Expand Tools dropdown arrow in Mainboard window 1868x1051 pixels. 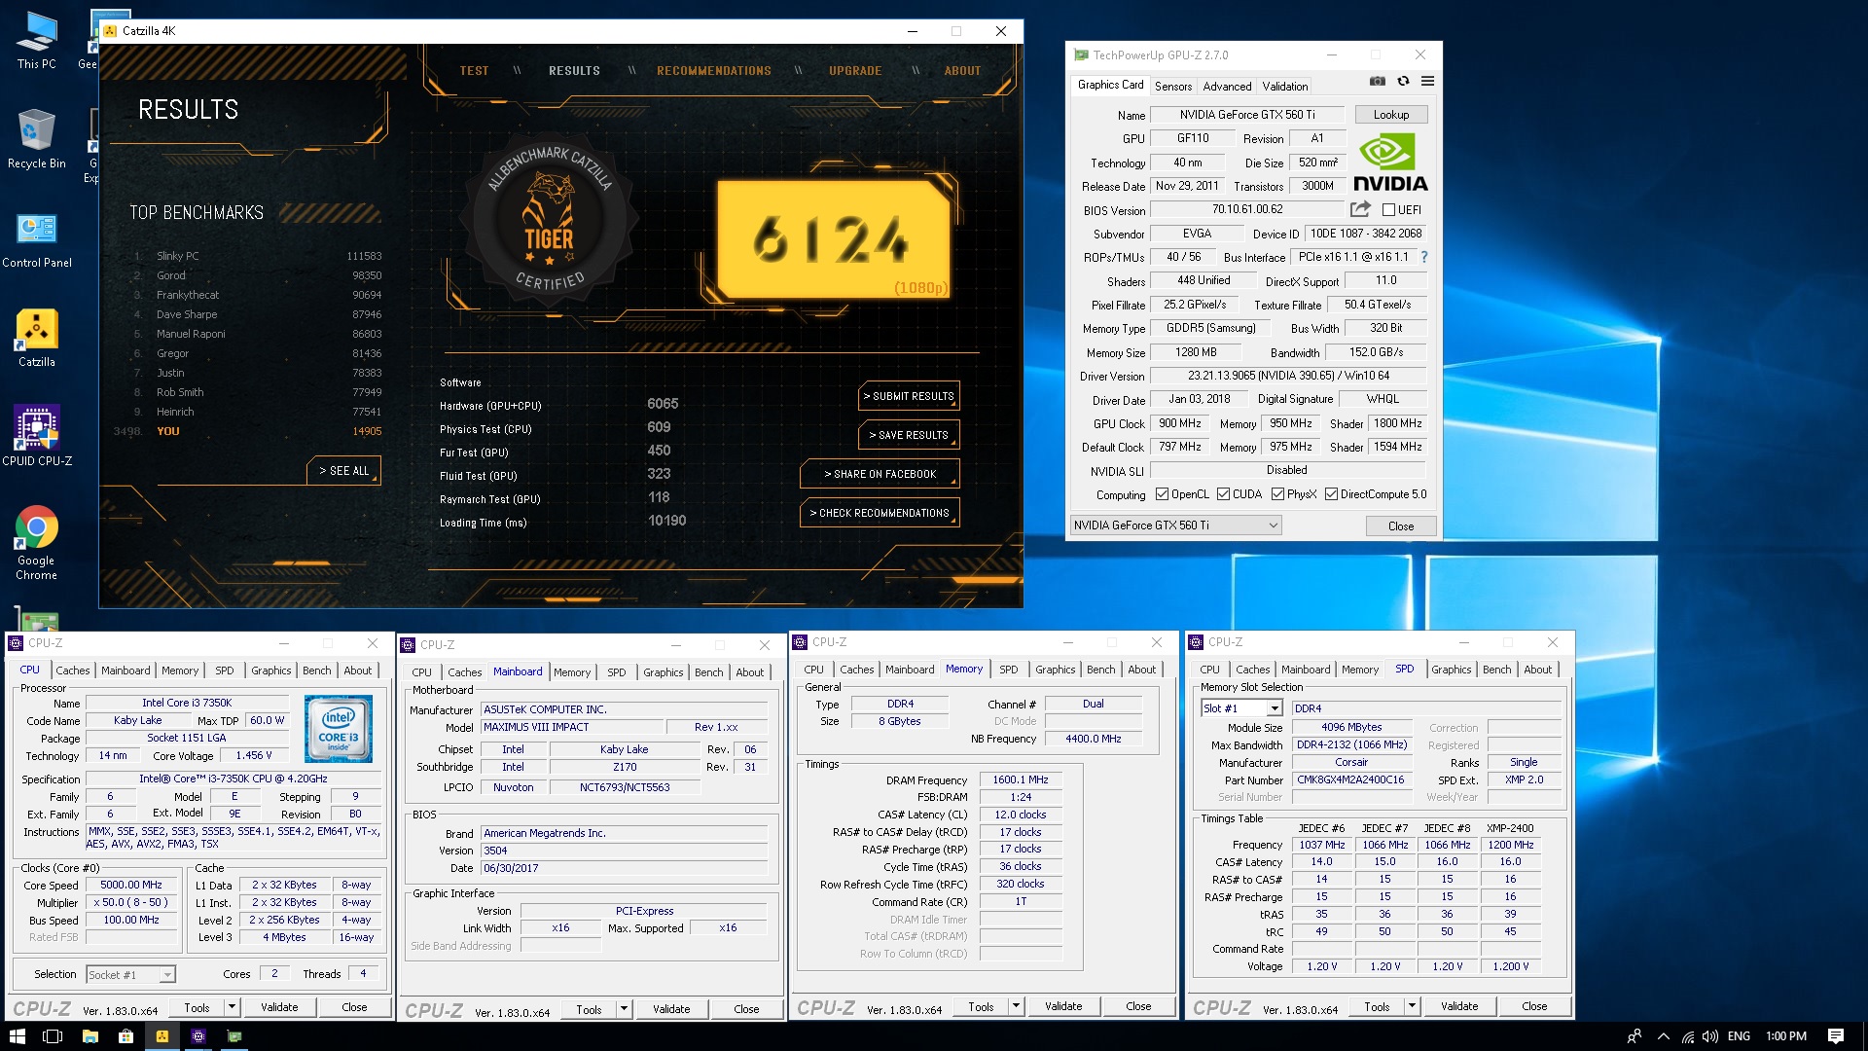pyautogui.click(x=624, y=1009)
